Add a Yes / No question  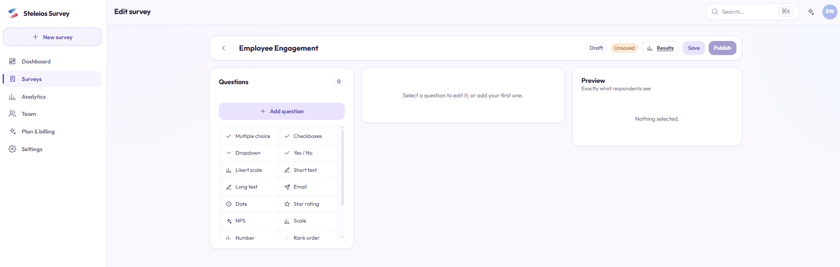click(x=309, y=153)
